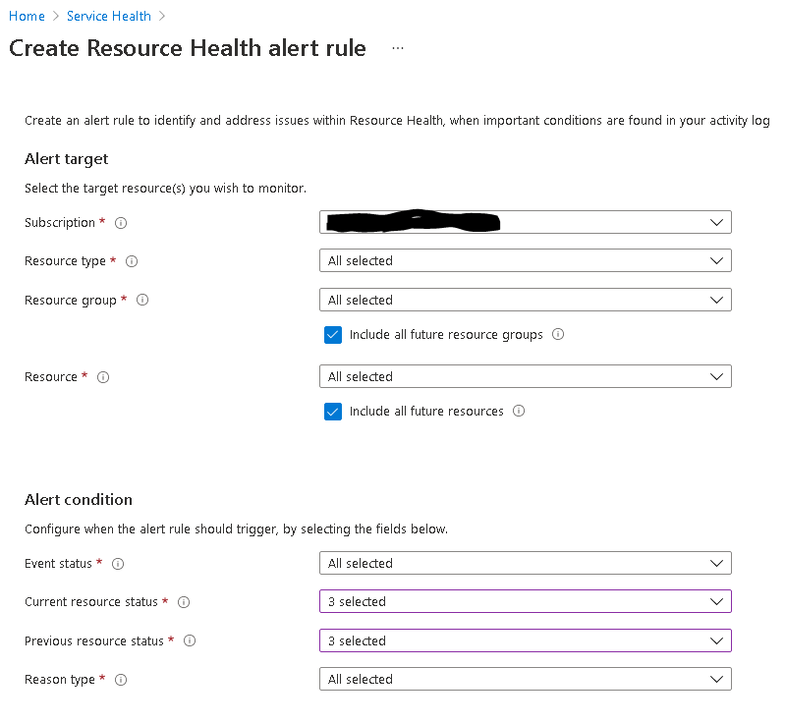Screen dimensions: 785x723
Task: Show info tooltip for Current resource status
Action: [x=184, y=602]
